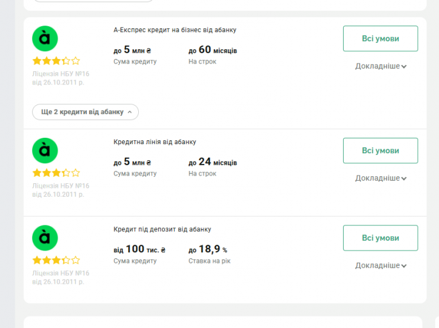Click abank logo in Кредит під депозит card
The image size is (439, 328).
point(45,238)
